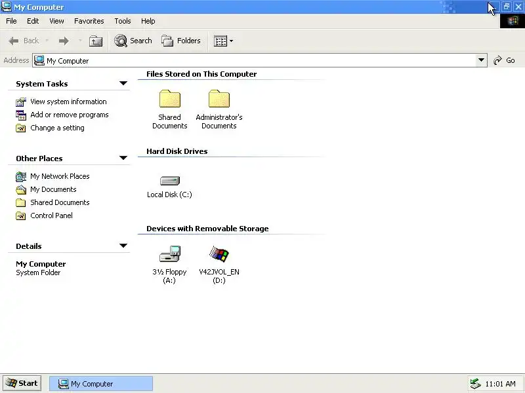Click the My Documents sidebar icon

point(21,189)
